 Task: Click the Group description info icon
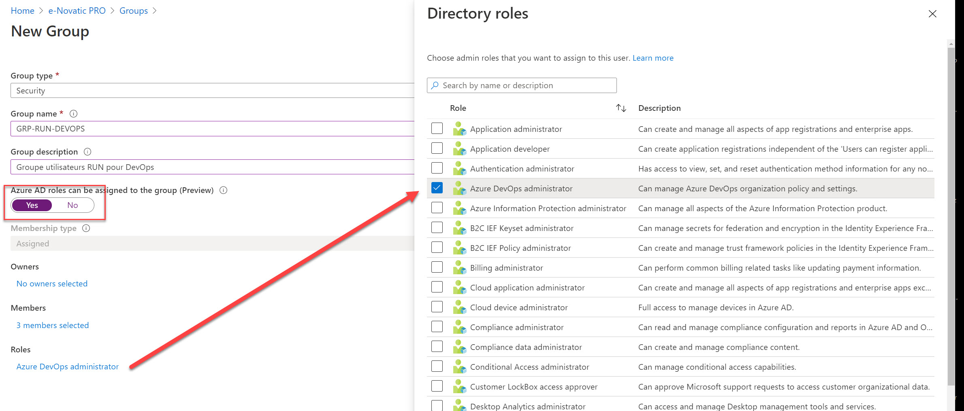point(87,152)
